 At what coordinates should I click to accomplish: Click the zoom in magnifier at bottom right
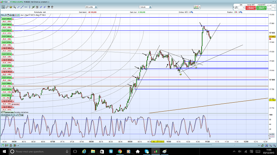pyautogui.click(x=274, y=145)
